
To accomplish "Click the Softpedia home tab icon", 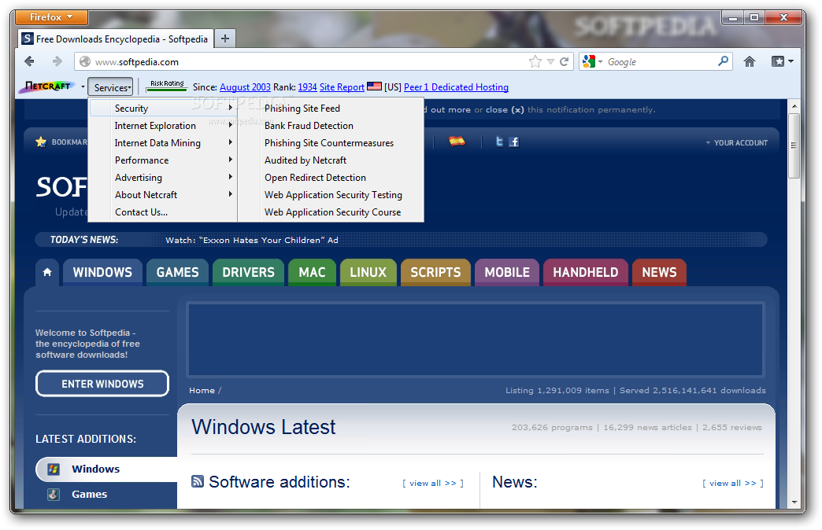I will (47, 272).
